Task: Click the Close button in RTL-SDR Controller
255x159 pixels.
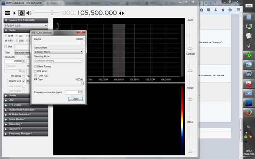Action: point(76,99)
